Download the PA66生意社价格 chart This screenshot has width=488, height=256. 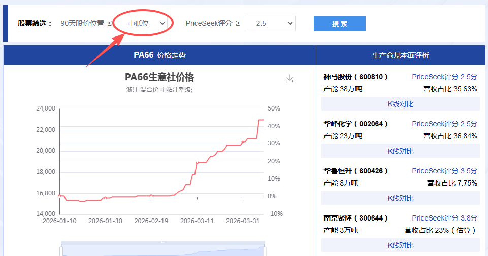[x=289, y=78]
